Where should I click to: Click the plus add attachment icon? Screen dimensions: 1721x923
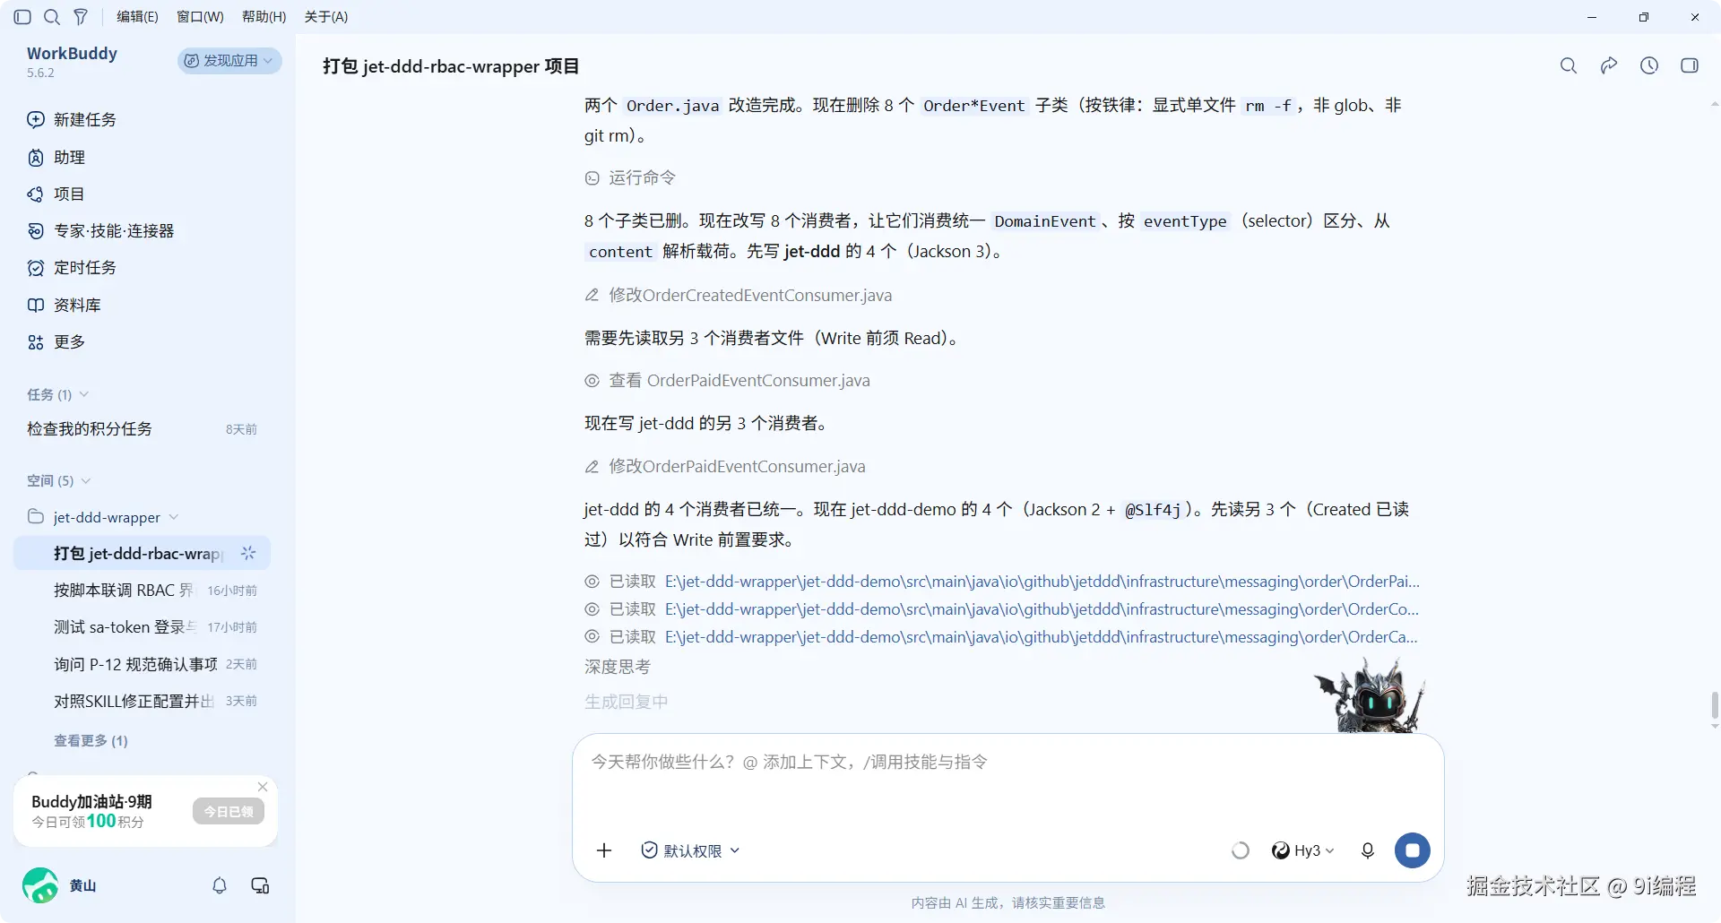click(x=604, y=850)
